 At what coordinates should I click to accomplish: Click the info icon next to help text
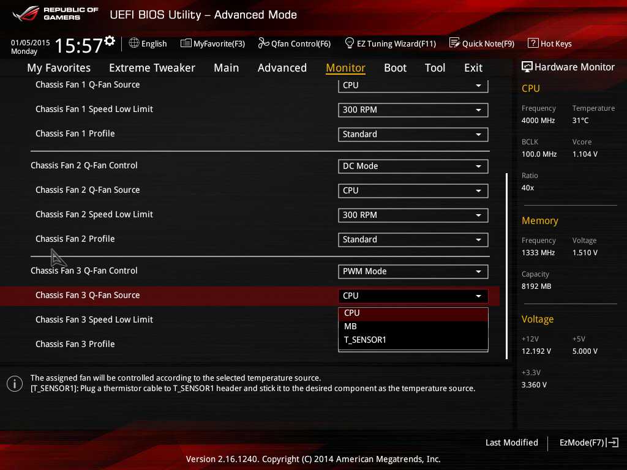(x=14, y=384)
